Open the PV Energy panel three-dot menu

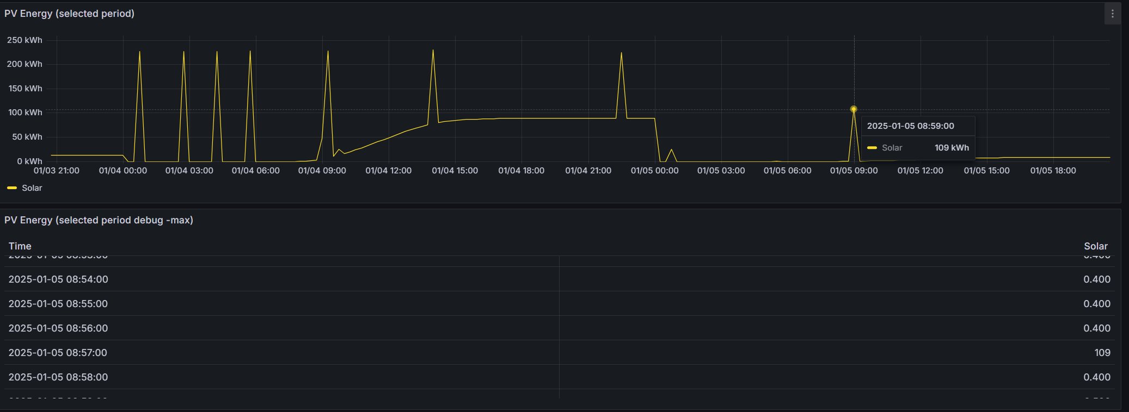point(1112,14)
